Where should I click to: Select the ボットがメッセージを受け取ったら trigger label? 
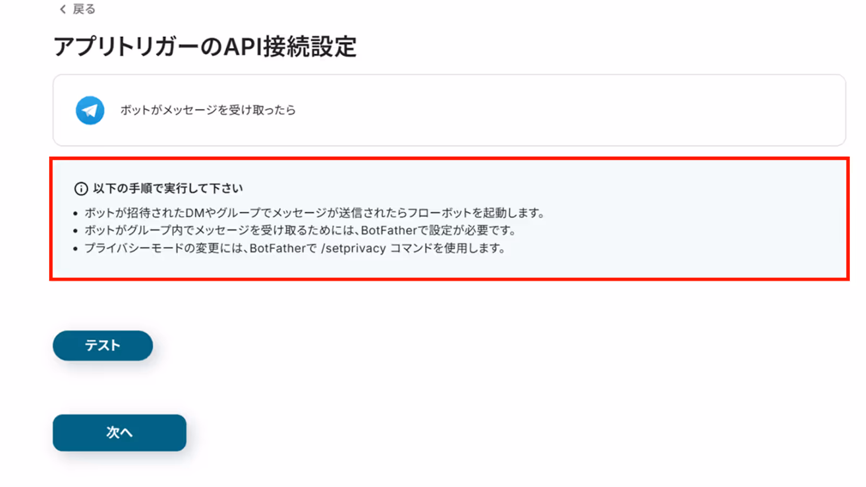[x=208, y=110]
